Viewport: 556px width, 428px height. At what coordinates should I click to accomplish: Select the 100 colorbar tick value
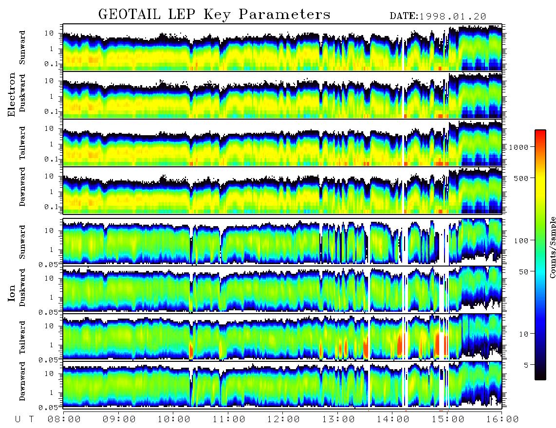coord(521,241)
